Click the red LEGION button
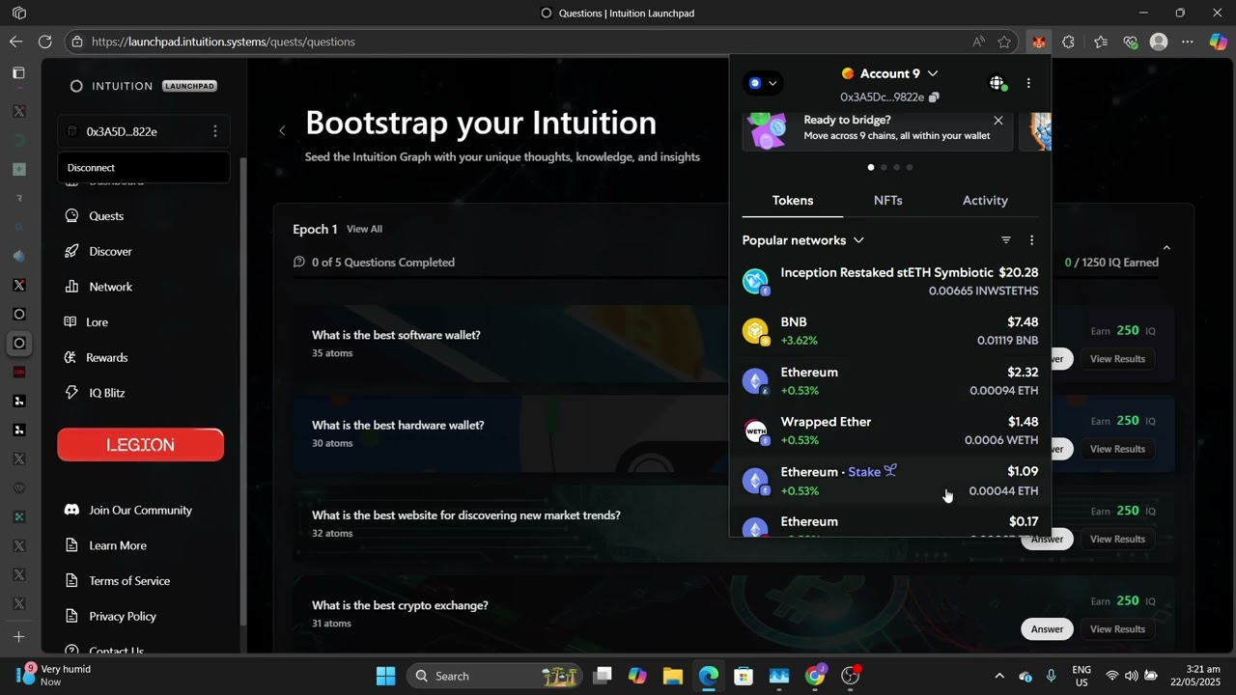The height and width of the screenshot is (695, 1236). [x=141, y=445]
